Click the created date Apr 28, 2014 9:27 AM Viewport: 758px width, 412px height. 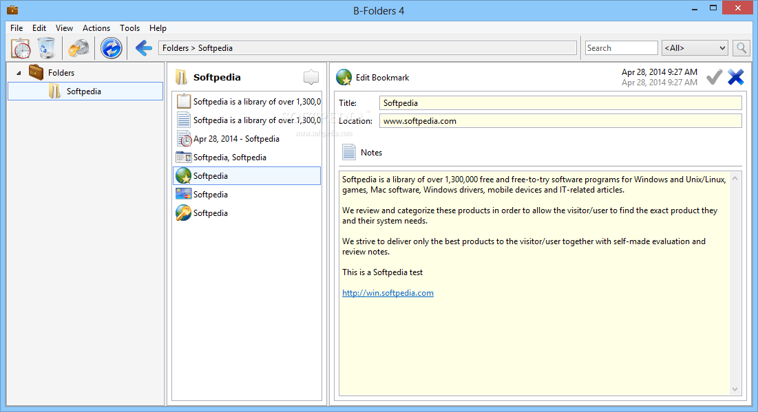(x=660, y=72)
